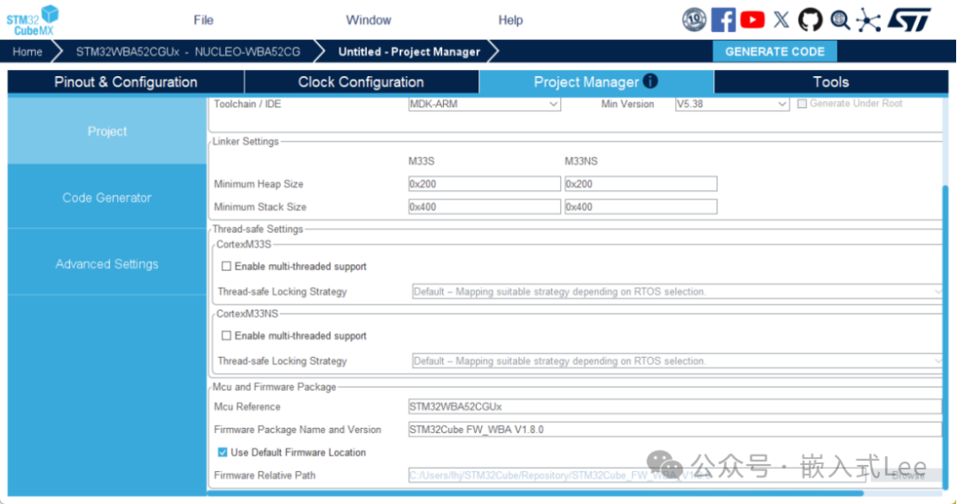Open the X (Twitter) icon link
This screenshot has width=957, height=504.
click(782, 19)
